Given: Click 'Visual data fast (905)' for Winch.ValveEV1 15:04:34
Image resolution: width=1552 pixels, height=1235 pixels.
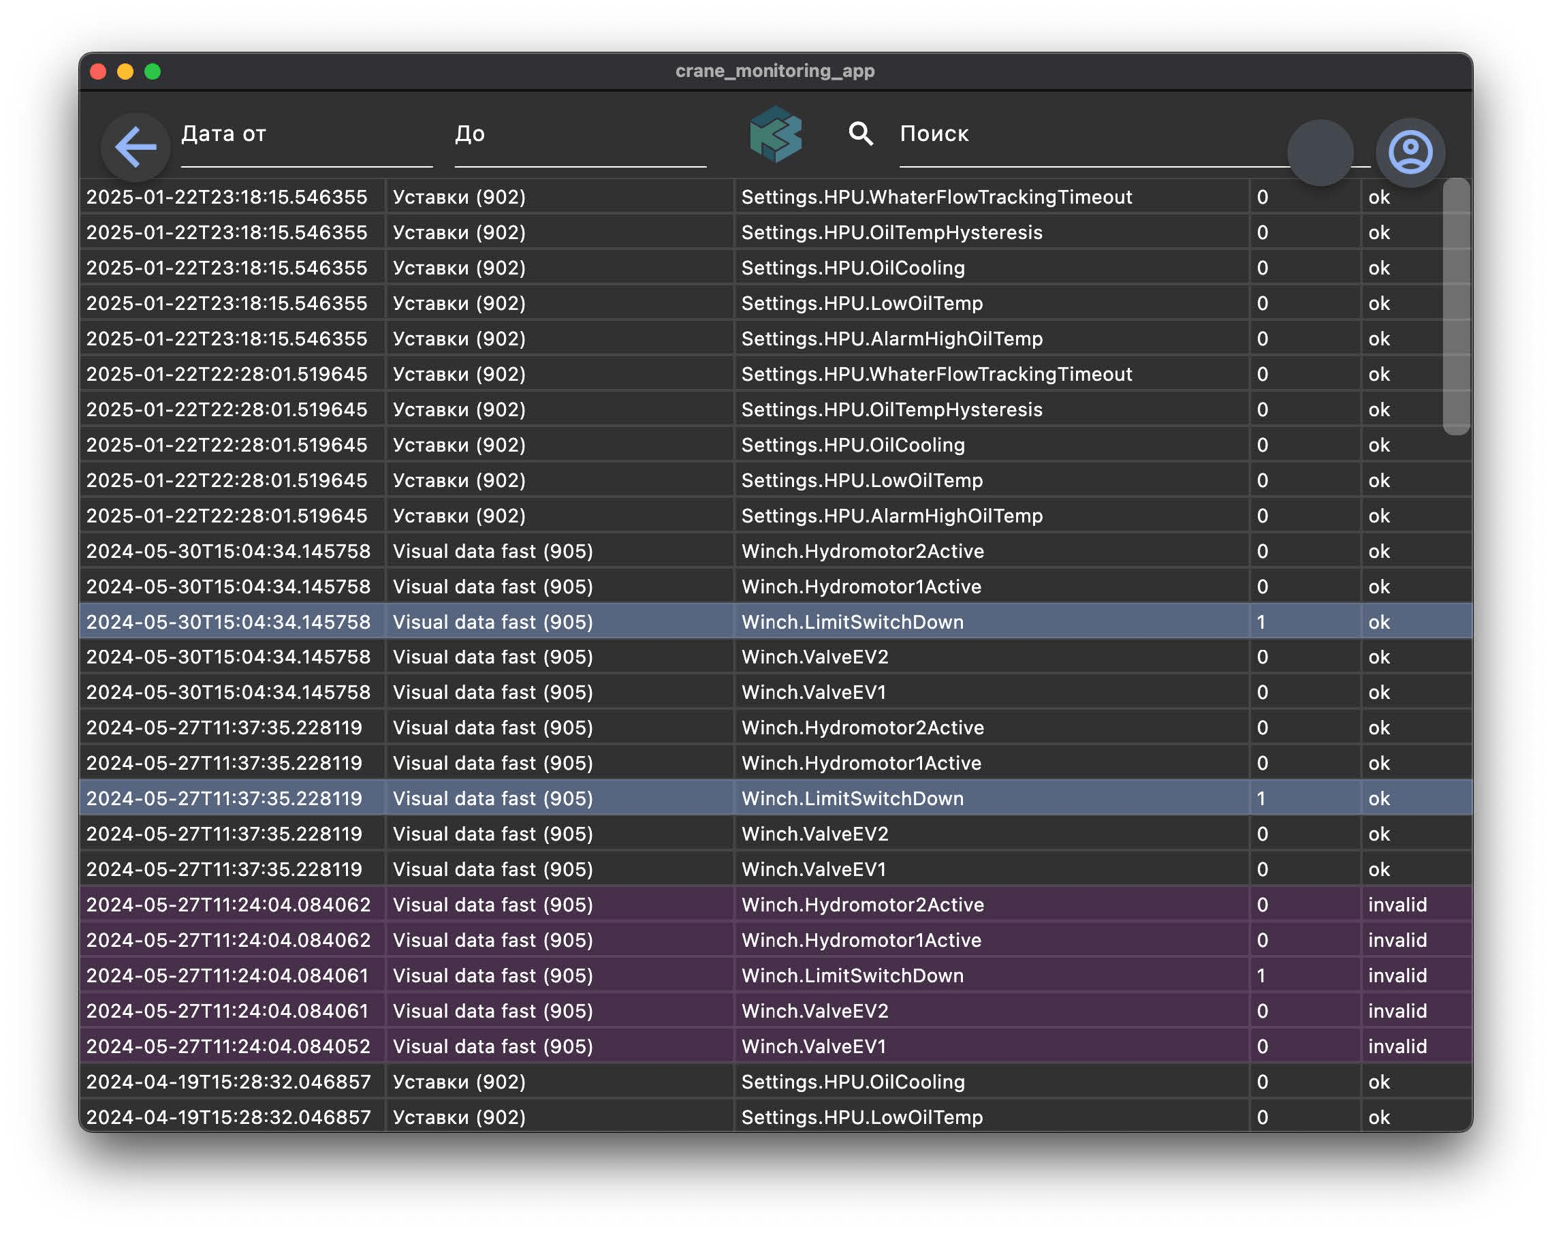Looking at the screenshot, I should [493, 692].
